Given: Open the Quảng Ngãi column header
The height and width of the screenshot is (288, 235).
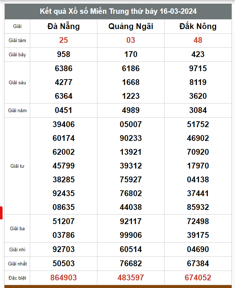Looking at the screenshot, I should click(x=131, y=26).
